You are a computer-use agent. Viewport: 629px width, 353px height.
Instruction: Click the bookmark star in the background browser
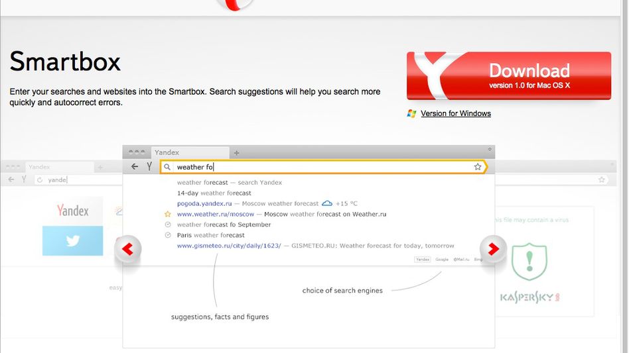(601, 179)
